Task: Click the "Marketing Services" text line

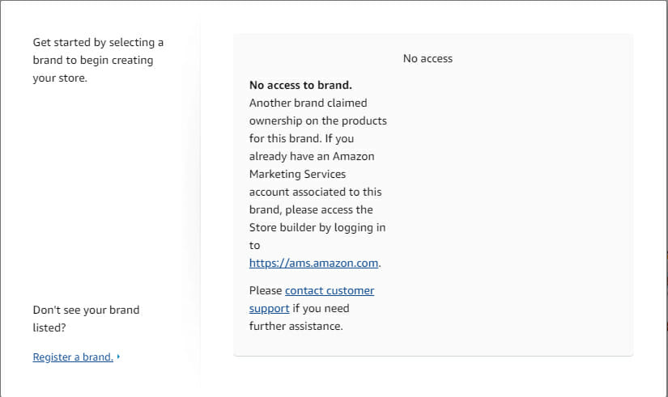Action: pyautogui.click(x=297, y=174)
